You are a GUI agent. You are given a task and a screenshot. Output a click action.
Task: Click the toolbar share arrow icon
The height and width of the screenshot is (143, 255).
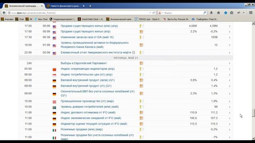click(239, 13)
